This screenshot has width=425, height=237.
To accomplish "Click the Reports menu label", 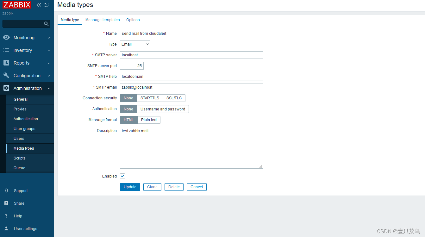I will point(22,63).
